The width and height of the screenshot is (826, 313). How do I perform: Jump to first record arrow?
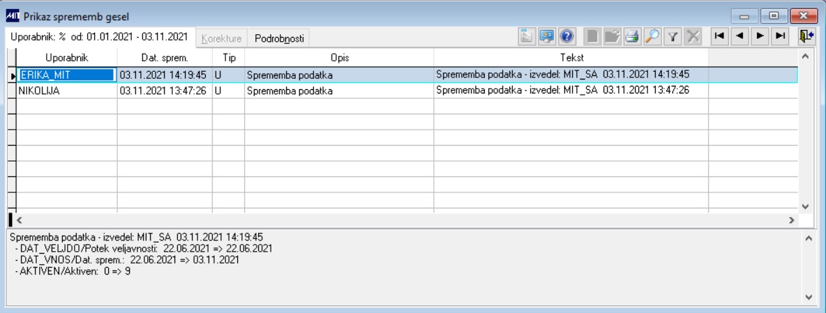point(719,36)
